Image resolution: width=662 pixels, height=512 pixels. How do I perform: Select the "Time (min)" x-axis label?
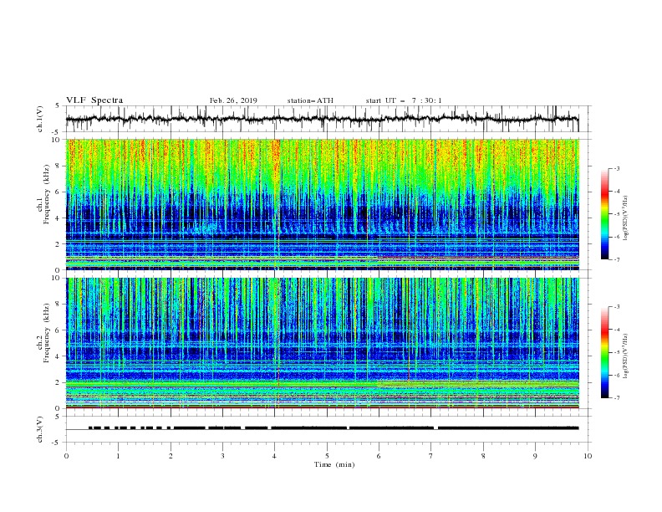(334, 464)
